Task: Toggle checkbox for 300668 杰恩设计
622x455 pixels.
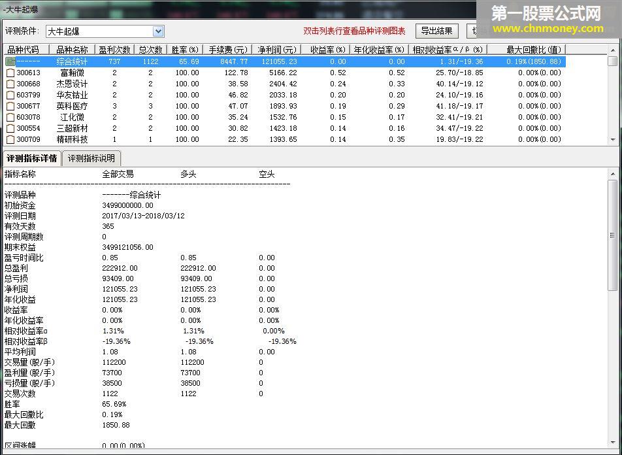Action: pos(10,84)
